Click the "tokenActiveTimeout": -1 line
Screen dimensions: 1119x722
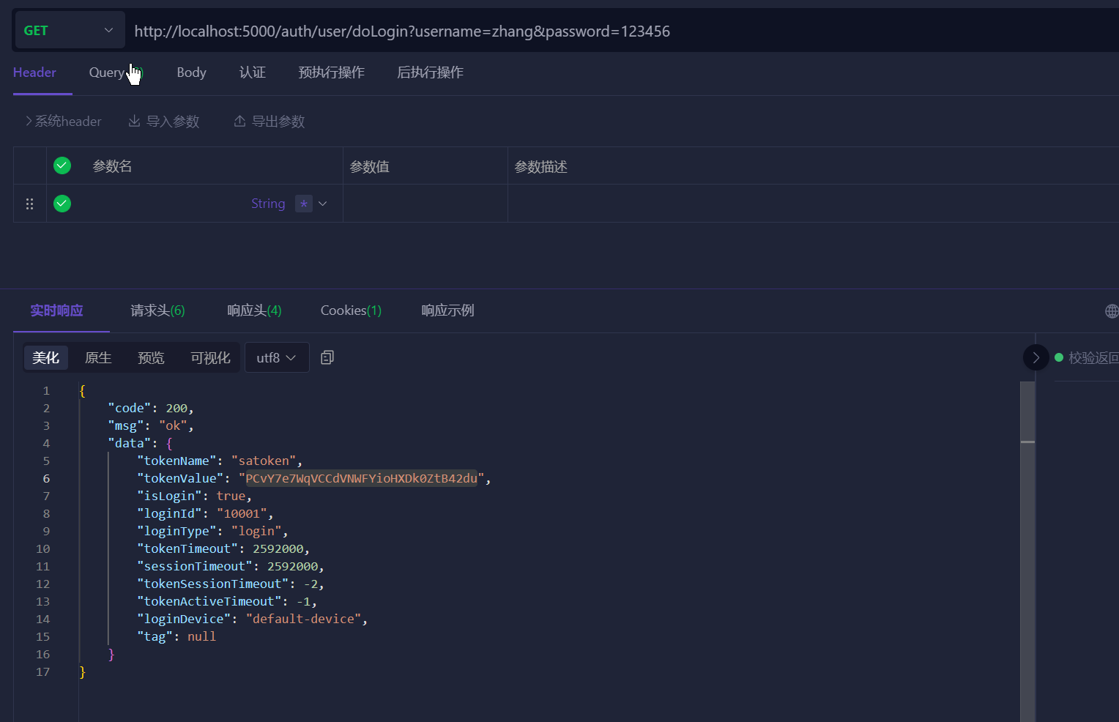pyautogui.click(x=227, y=601)
